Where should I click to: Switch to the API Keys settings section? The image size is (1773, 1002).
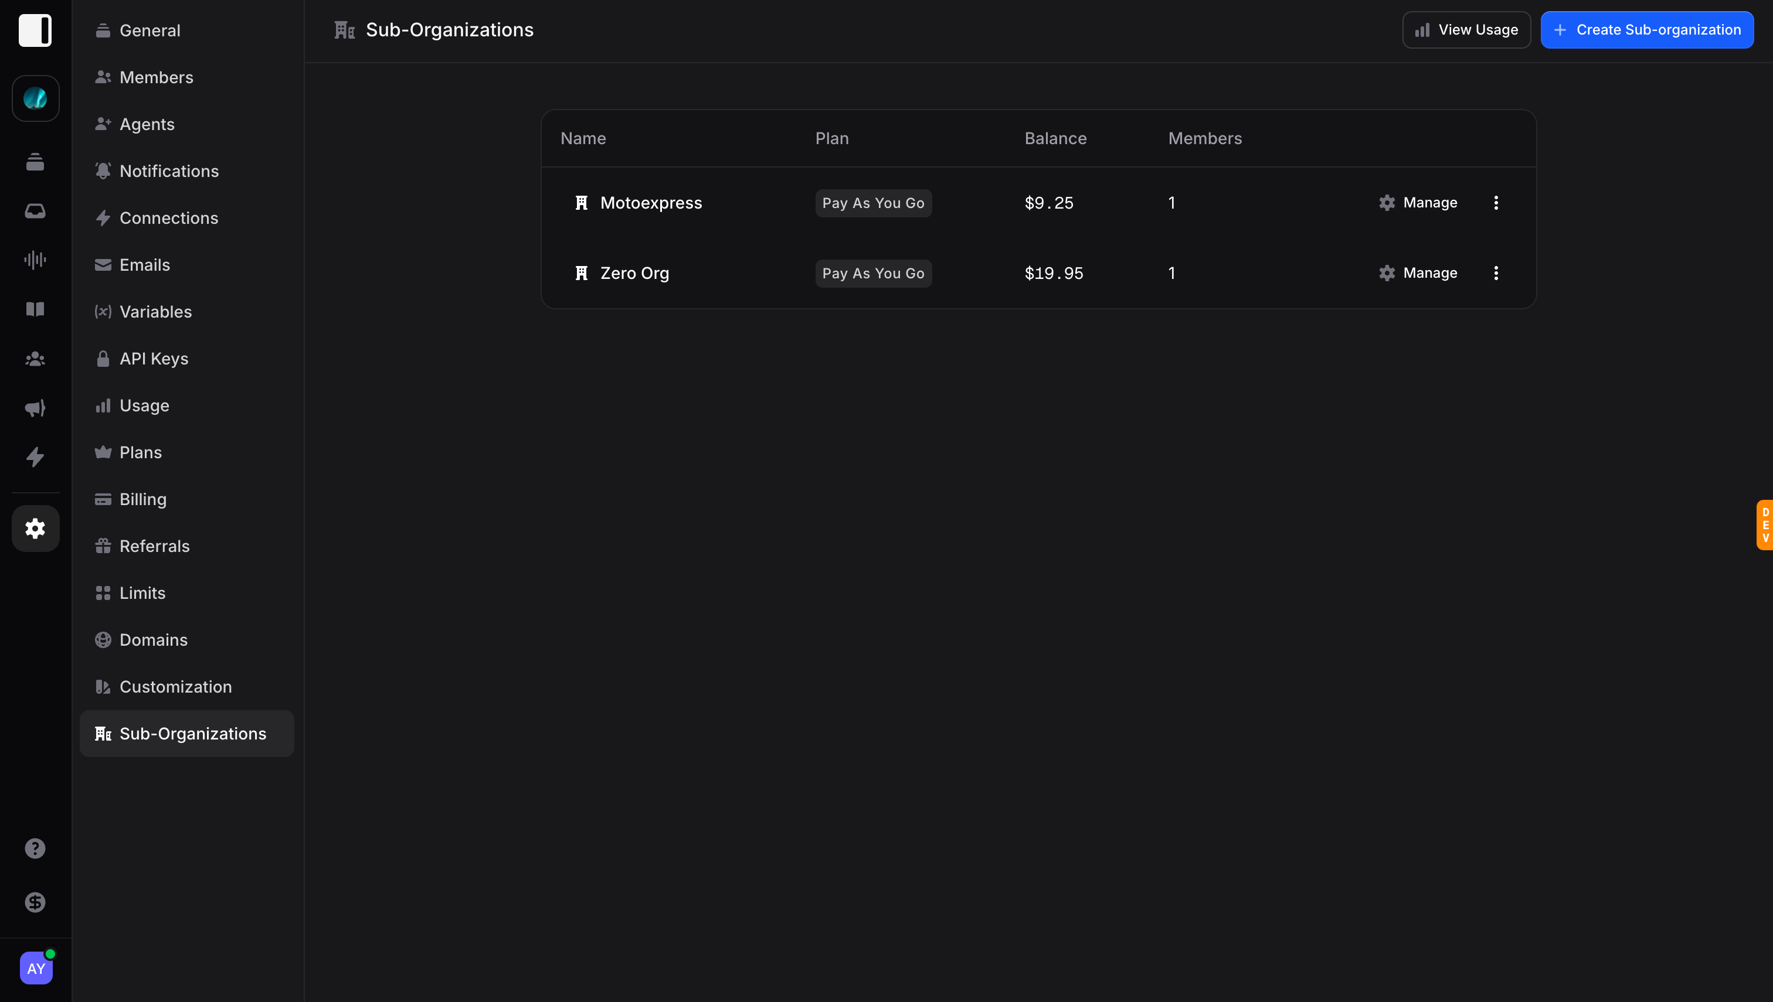click(154, 359)
